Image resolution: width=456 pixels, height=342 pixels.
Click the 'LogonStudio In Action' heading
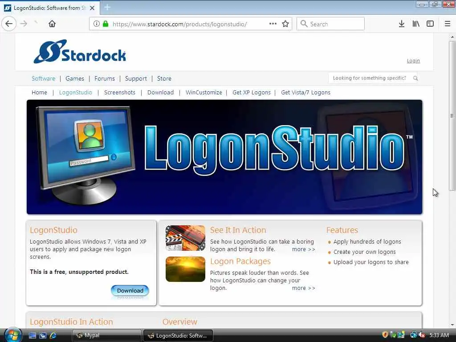click(x=71, y=322)
